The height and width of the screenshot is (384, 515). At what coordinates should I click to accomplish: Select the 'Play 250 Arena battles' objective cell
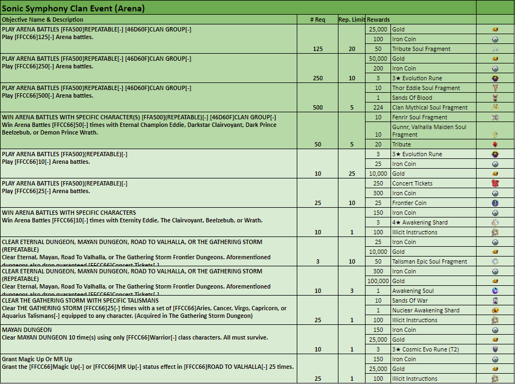pyautogui.click(x=149, y=68)
